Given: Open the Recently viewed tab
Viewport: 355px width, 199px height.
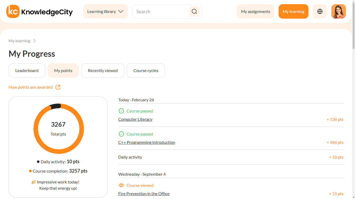Looking at the screenshot, I should pos(103,70).
